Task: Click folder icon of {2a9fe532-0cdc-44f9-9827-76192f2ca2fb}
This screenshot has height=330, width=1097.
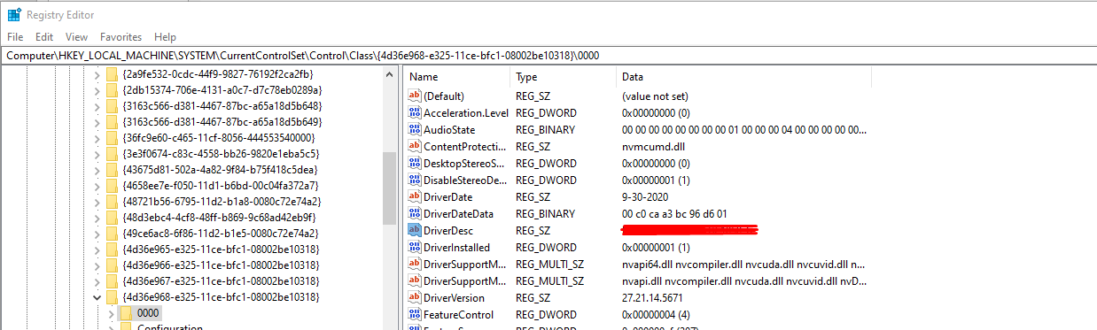Action: click(112, 73)
